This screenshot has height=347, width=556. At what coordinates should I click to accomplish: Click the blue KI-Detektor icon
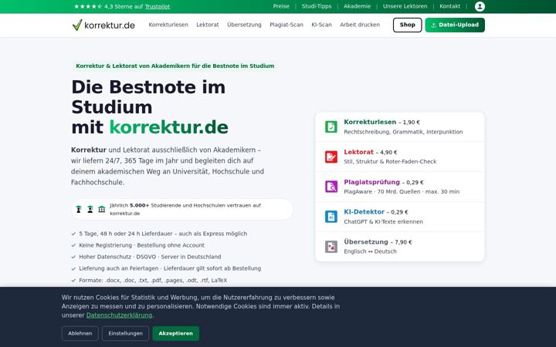coord(331,217)
